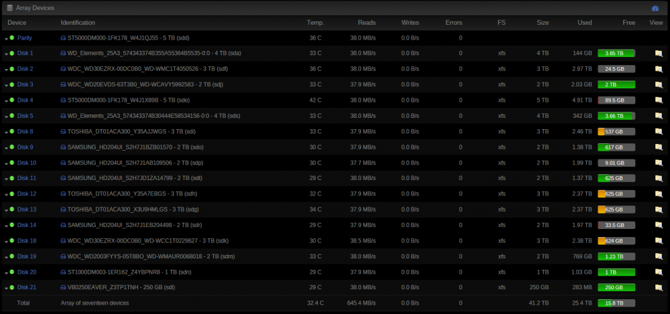The height and width of the screenshot is (314, 670).
Task: Click the FS column header
Action: pyautogui.click(x=501, y=23)
